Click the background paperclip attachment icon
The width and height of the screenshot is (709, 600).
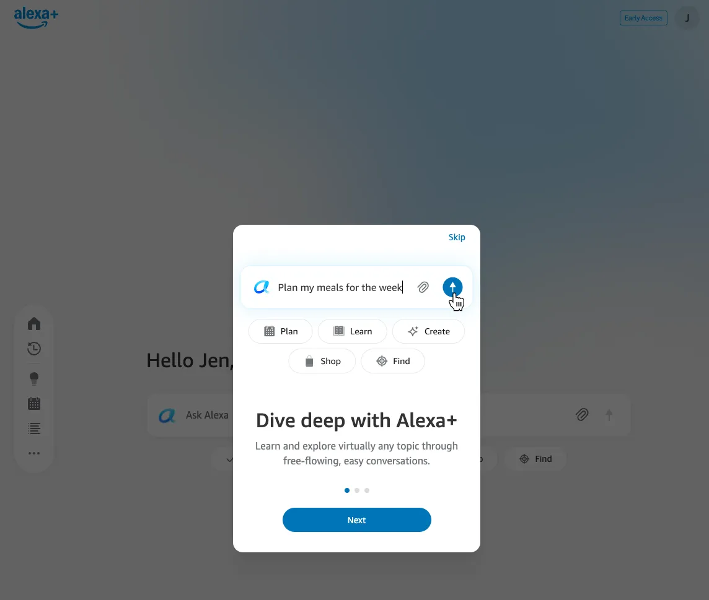click(583, 415)
